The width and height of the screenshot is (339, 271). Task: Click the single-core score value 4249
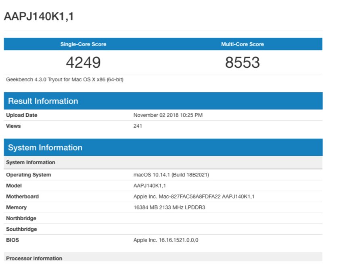point(83,62)
